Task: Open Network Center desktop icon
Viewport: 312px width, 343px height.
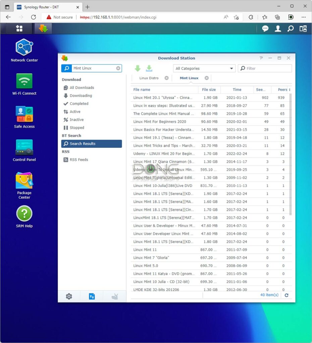Action: click(x=24, y=50)
